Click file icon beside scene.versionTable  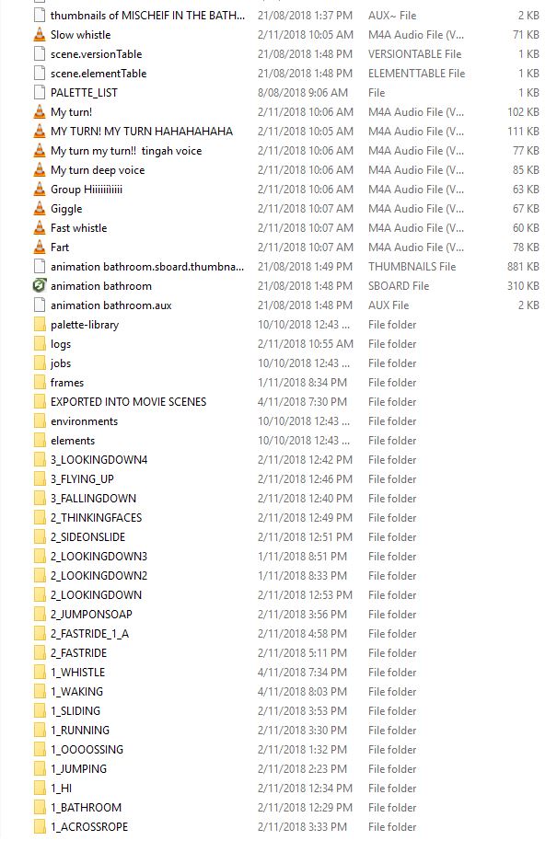click(x=40, y=54)
